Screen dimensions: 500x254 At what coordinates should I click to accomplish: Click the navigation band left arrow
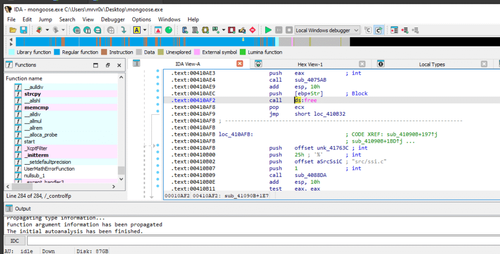click(x=11, y=40)
